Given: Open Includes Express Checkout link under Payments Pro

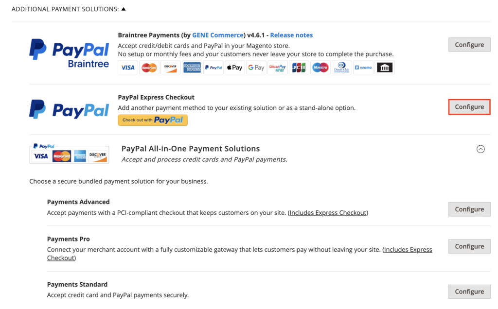Looking at the screenshot, I should point(408,249).
